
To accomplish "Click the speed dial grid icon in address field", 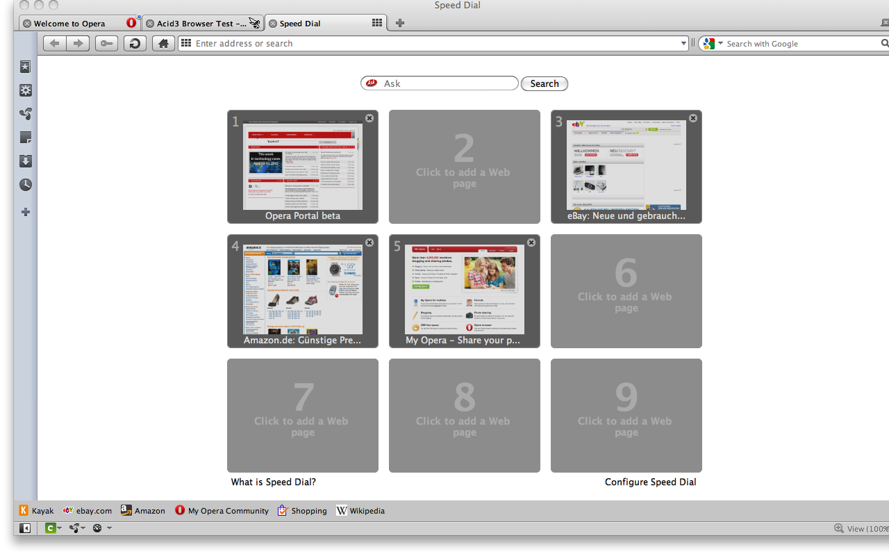I will (186, 43).
